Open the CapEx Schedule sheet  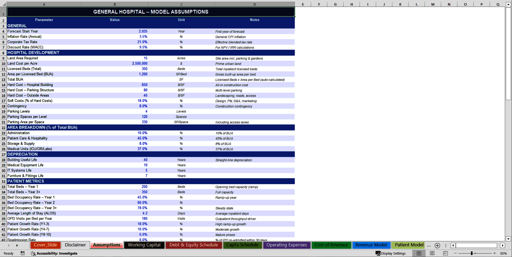242,245
